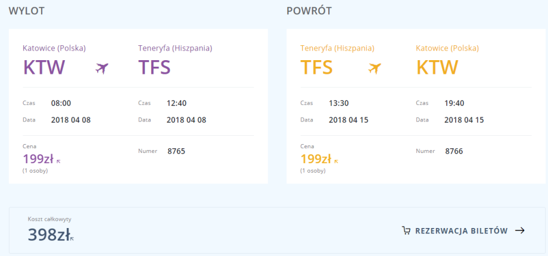Click the small purple arrow beside the departure price
Viewport: 548px width, 256px height.
(58, 161)
